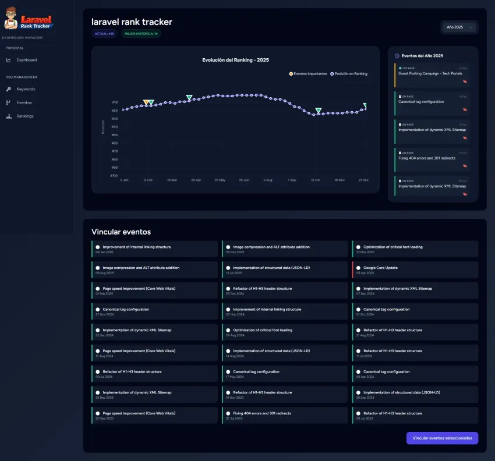This screenshot has height=461, width=495.
Task: Click Vincular eventos seleccionados button
Action: 442,438
